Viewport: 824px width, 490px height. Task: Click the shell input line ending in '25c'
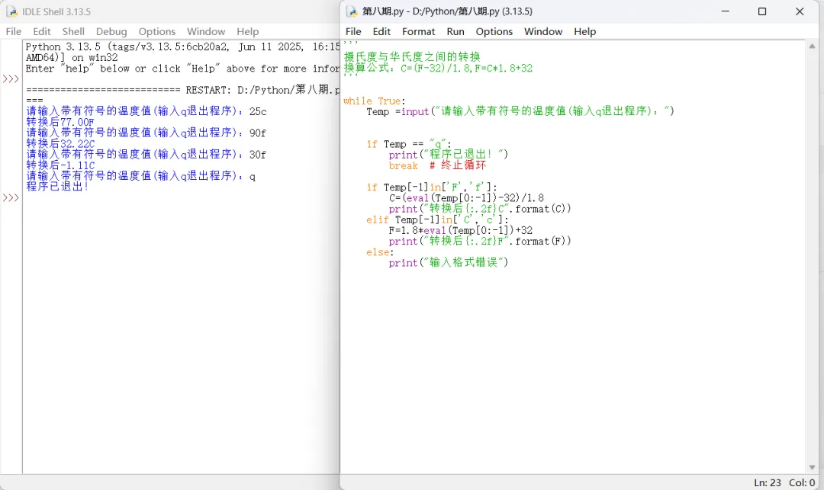pos(146,111)
